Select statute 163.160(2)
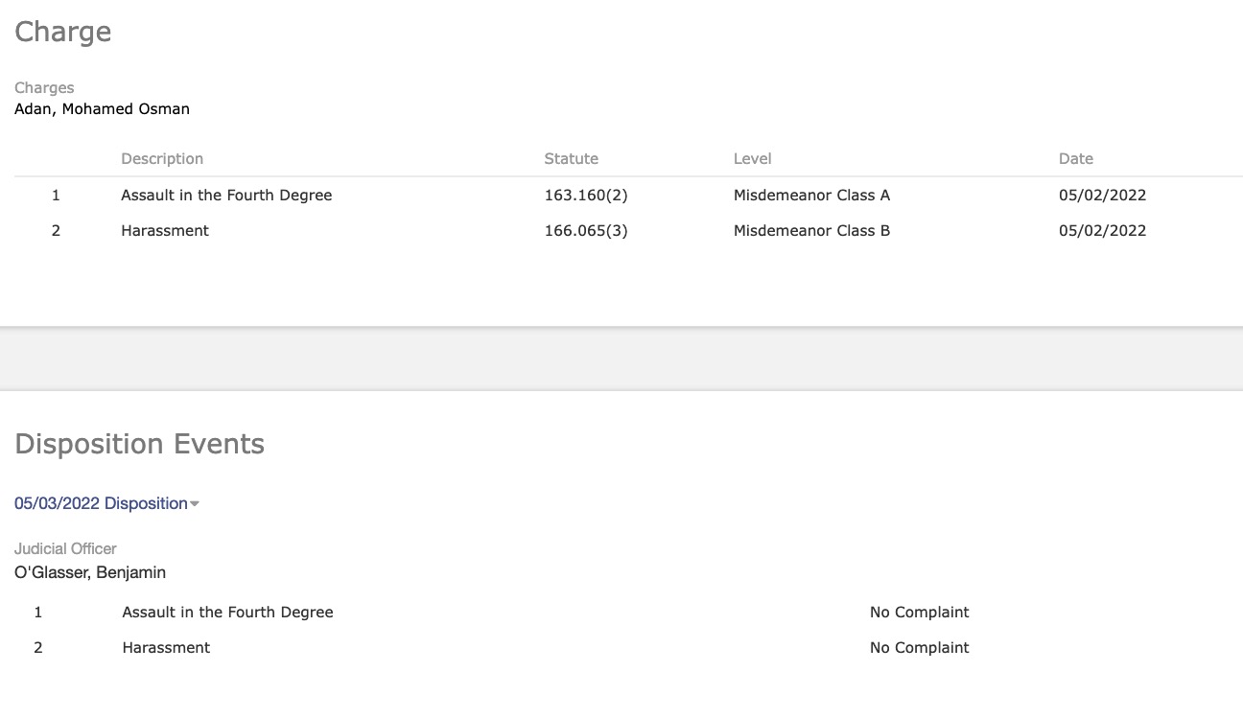This screenshot has width=1243, height=718. tap(585, 196)
